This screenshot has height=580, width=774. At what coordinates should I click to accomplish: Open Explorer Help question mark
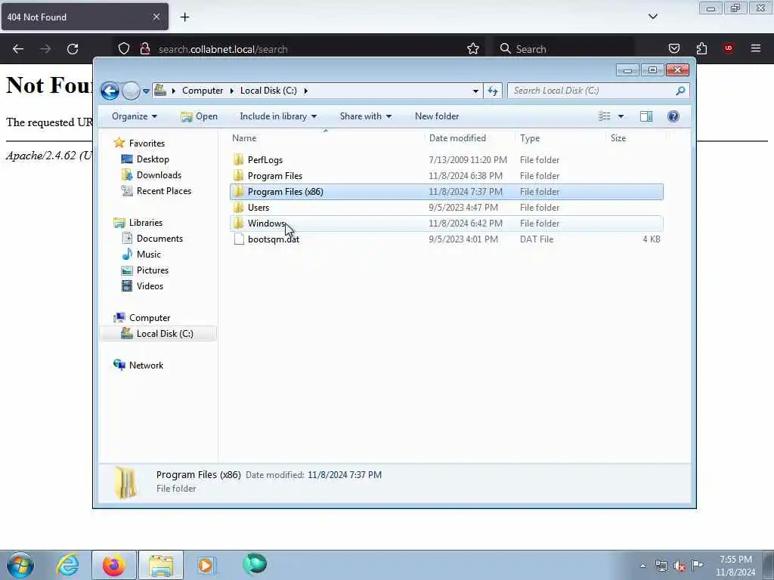tap(673, 116)
